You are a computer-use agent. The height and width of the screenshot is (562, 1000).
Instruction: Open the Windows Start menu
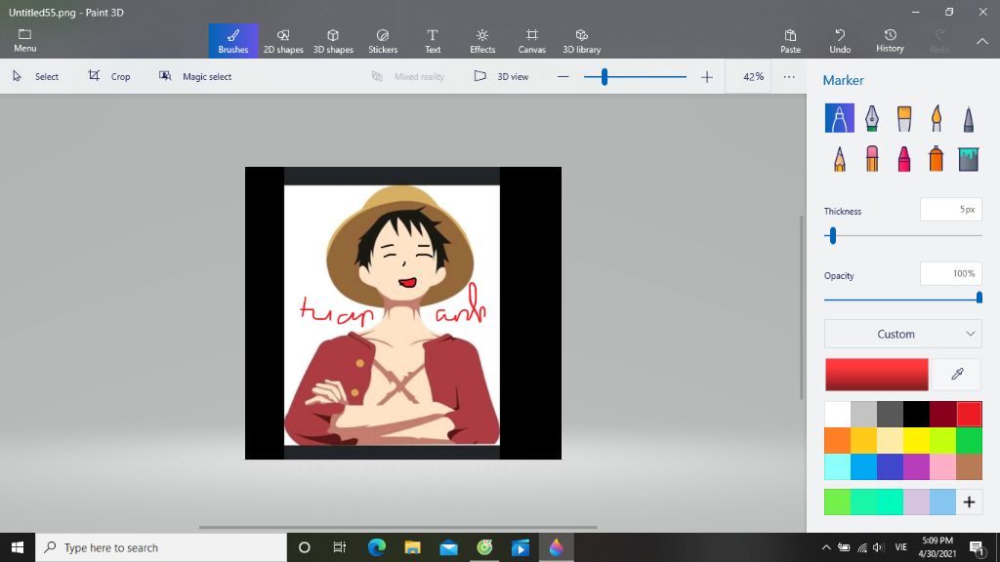tap(18, 547)
